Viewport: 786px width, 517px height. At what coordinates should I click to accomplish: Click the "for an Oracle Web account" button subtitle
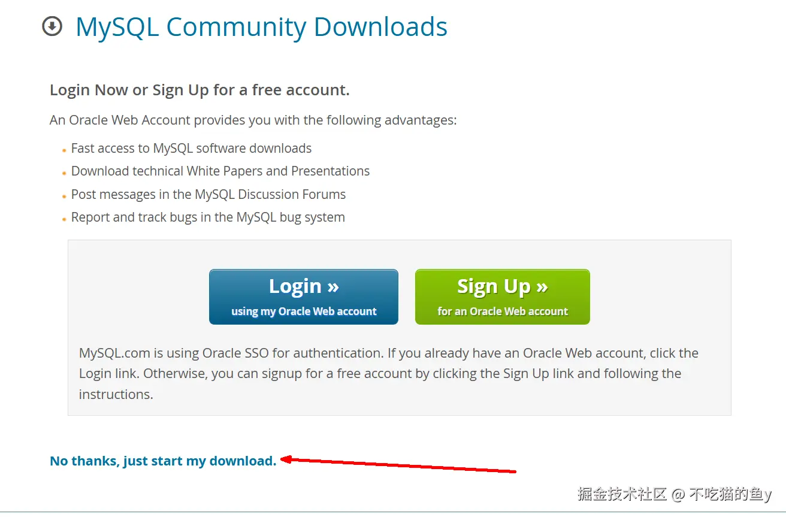(x=503, y=312)
